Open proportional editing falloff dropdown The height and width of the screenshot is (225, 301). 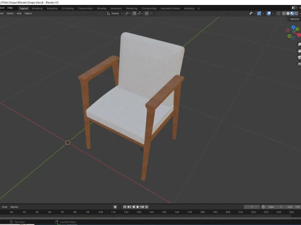(152, 13)
